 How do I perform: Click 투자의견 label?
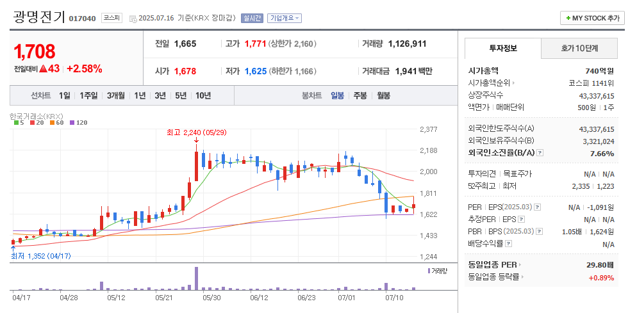[x=482, y=174]
